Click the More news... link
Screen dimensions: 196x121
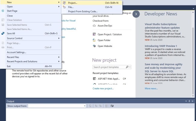click(151, 88)
